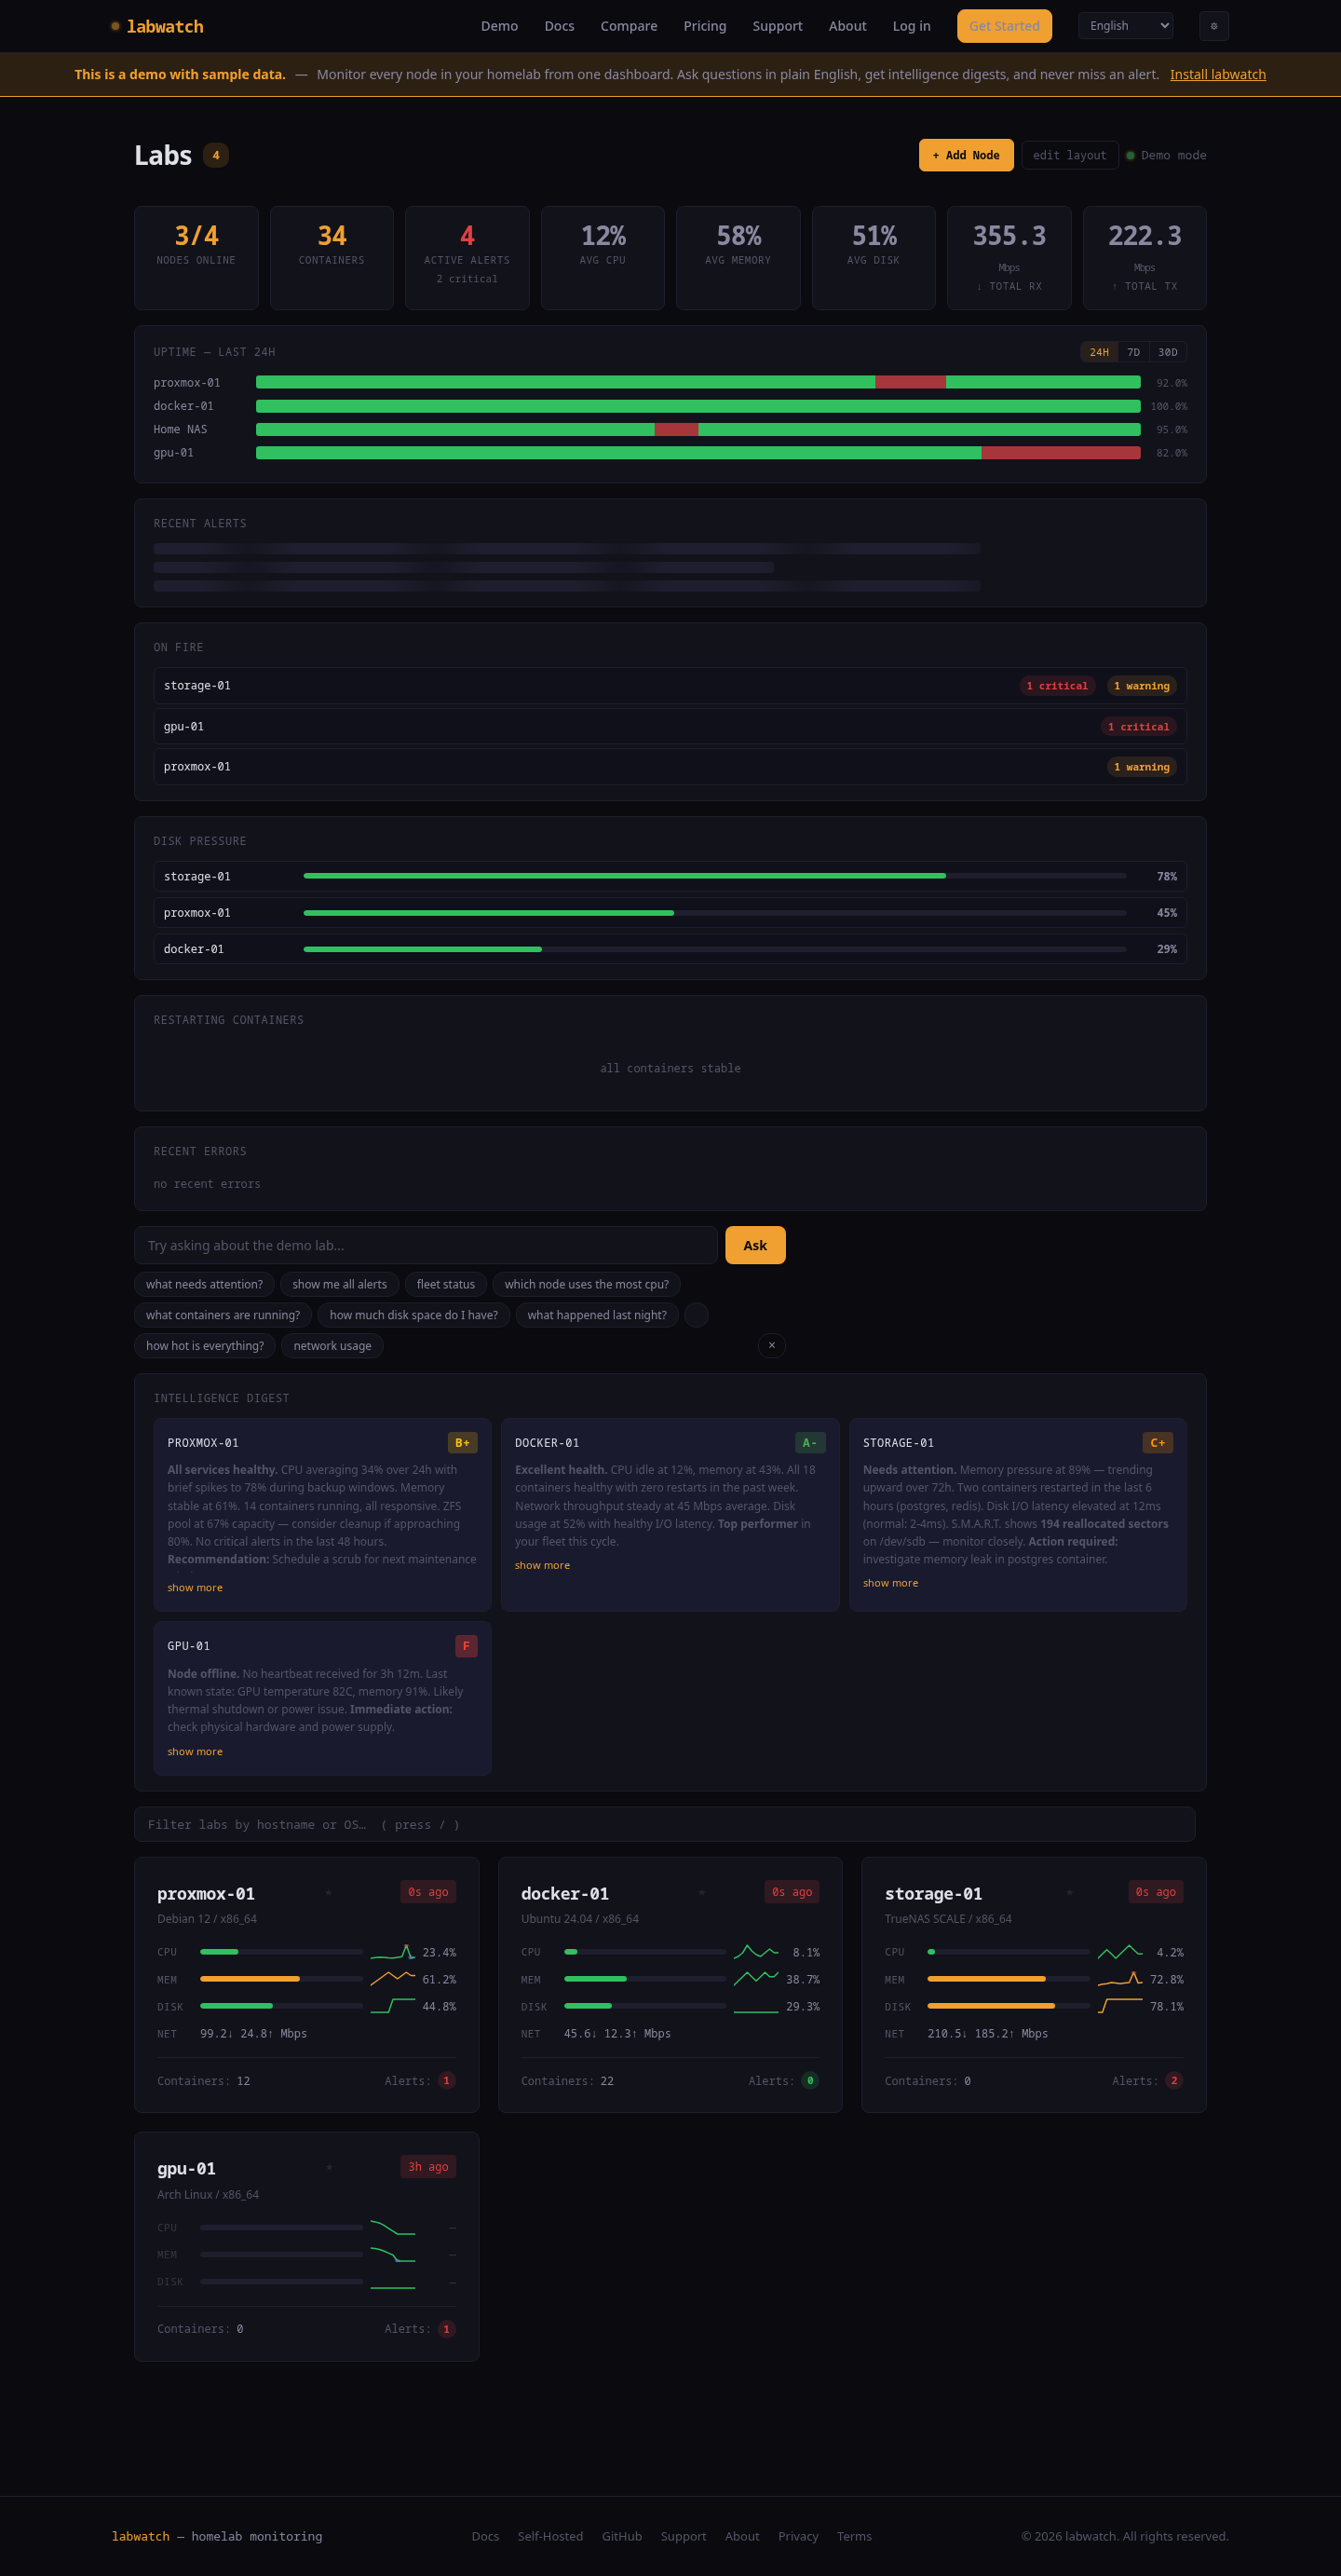Expand the proxmox-01 row under On Fire
Image resolution: width=1341 pixels, height=2576 pixels.
pyautogui.click(x=670, y=767)
